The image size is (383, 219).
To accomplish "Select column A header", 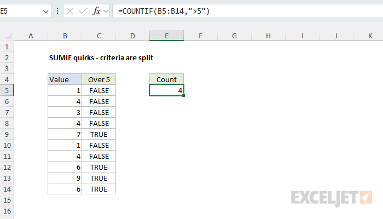I will (x=31, y=36).
